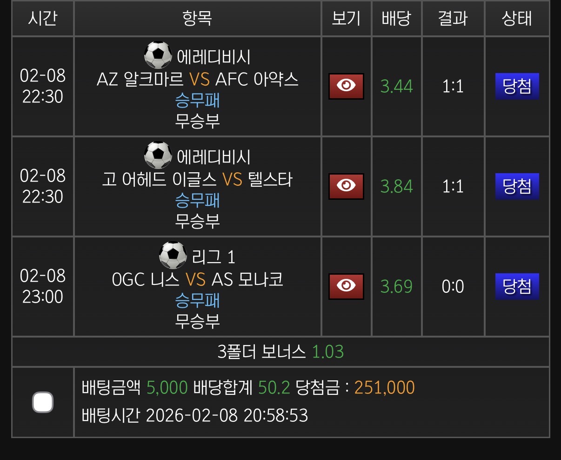Click the eye icon for AZ 알크마르 match
Viewport: 561px width, 460px height.
click(x=346, y=86)
